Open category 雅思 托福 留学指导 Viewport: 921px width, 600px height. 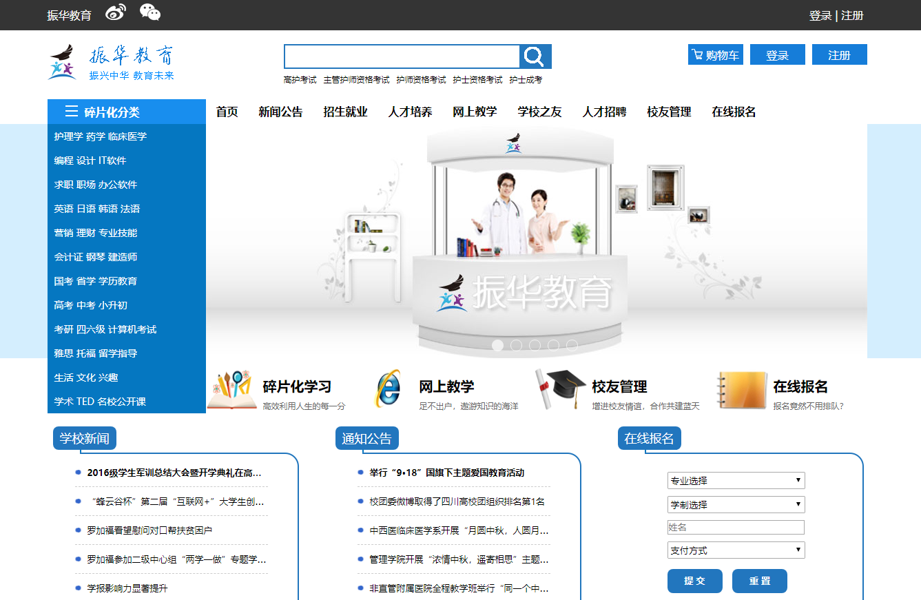click(x=127, y=353)
